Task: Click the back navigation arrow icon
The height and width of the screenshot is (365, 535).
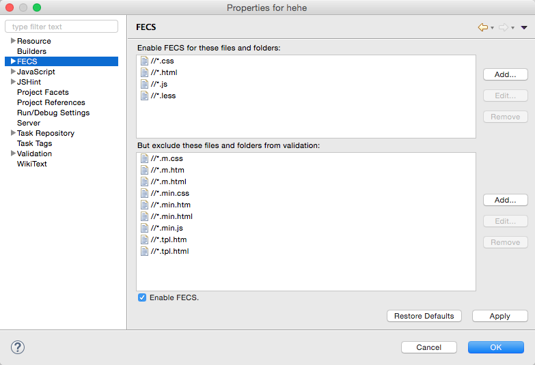Action: (483, 27)
